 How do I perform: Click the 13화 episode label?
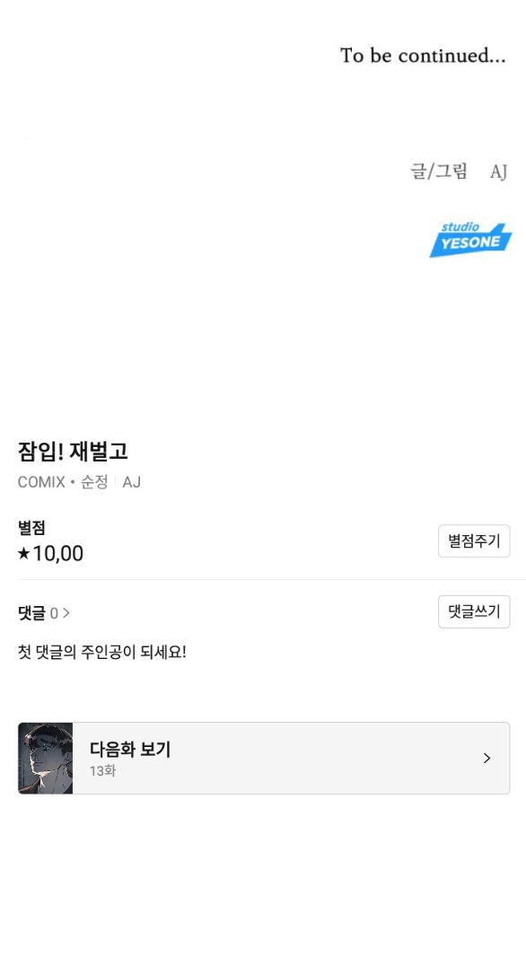102,771
